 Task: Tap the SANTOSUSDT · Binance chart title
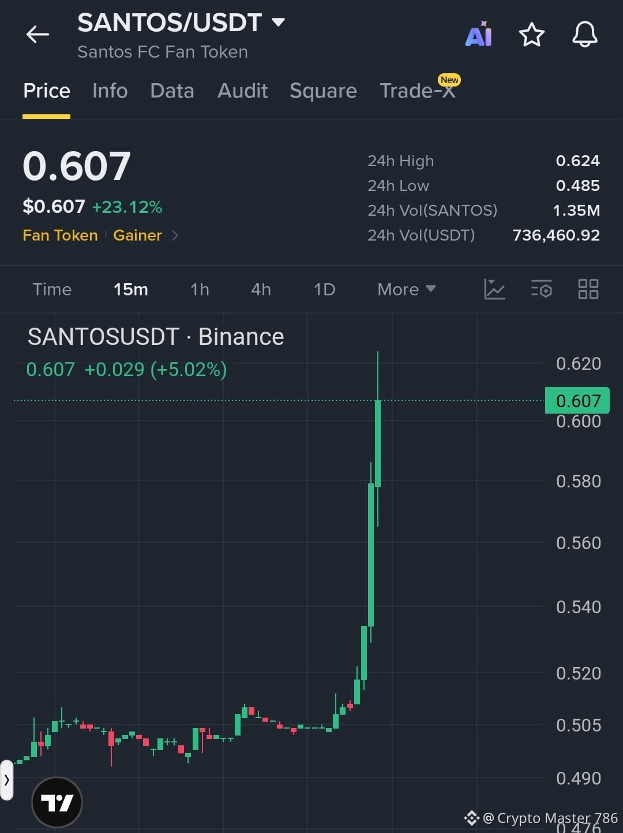(x=156, y=337)
